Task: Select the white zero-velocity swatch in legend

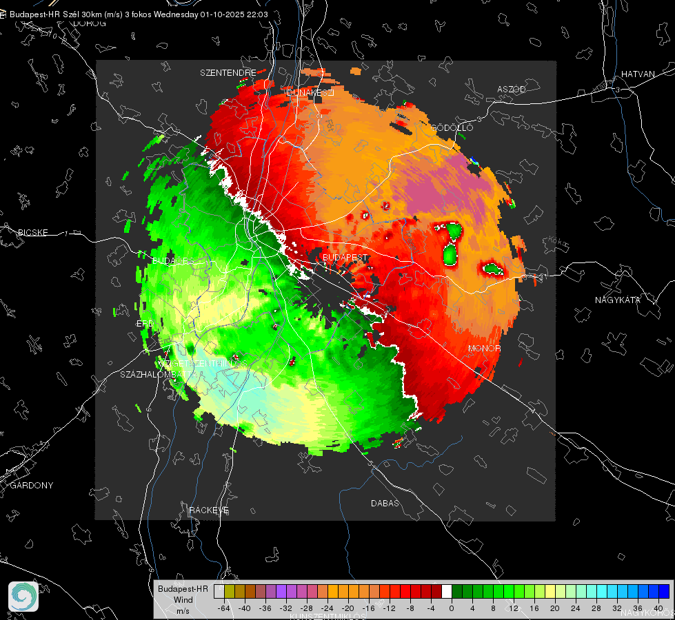Action: pyautogui.click(x=447, y=592)
